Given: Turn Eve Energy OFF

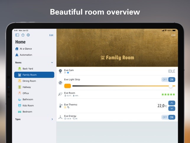Looking at the screenshot, I should (165, 117).
